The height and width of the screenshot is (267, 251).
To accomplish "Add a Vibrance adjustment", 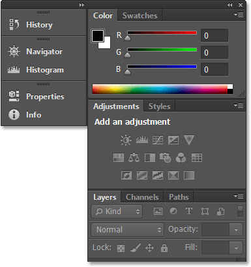I will coord(189,140).
